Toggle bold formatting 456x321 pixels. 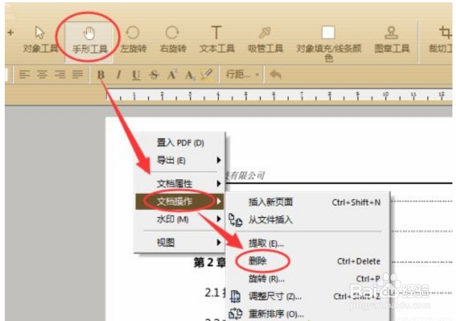[101, 75]
